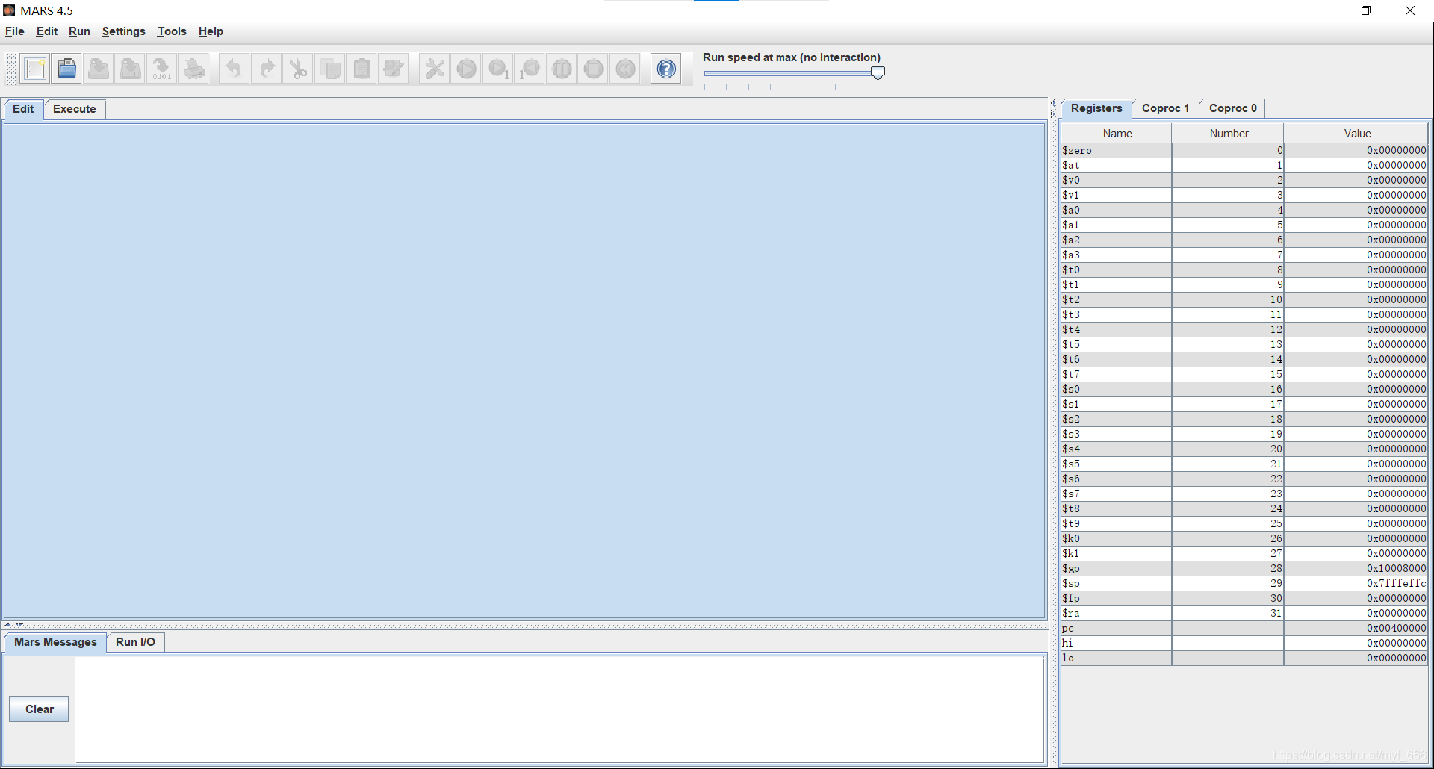Select the $a0 register name cell
Image resolution: width=1434 pixels, height=769 pixels.
[1117, 210]
